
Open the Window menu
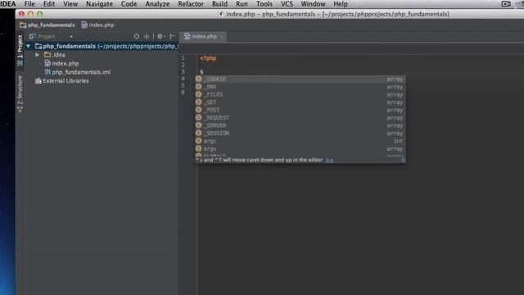pos(313,4)
